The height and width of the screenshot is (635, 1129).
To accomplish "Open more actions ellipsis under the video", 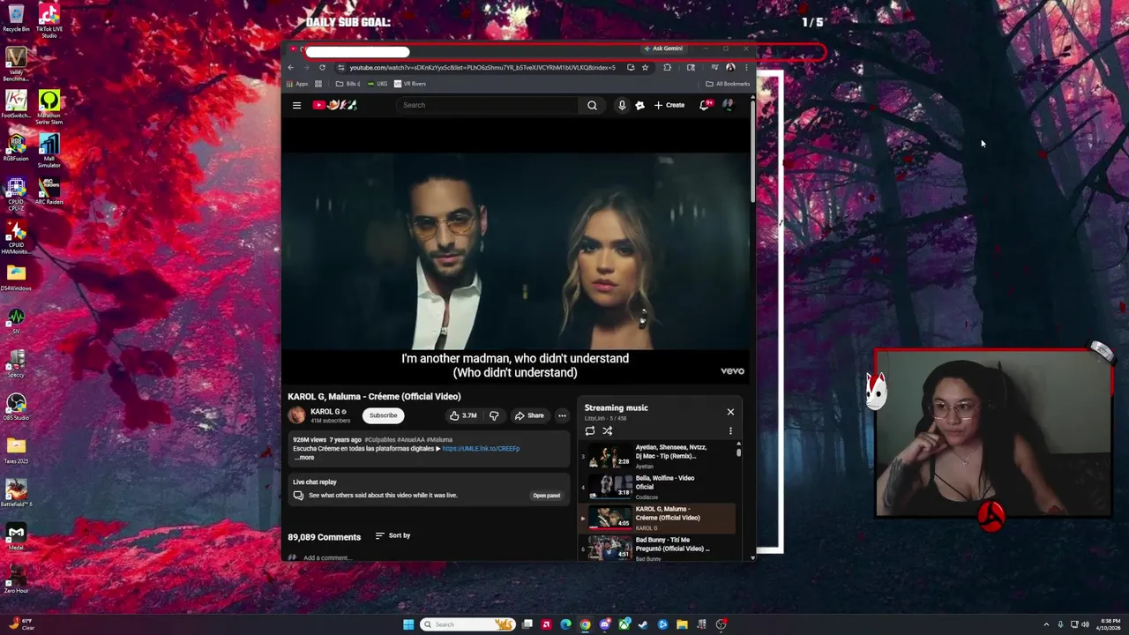I will (562, 415).
